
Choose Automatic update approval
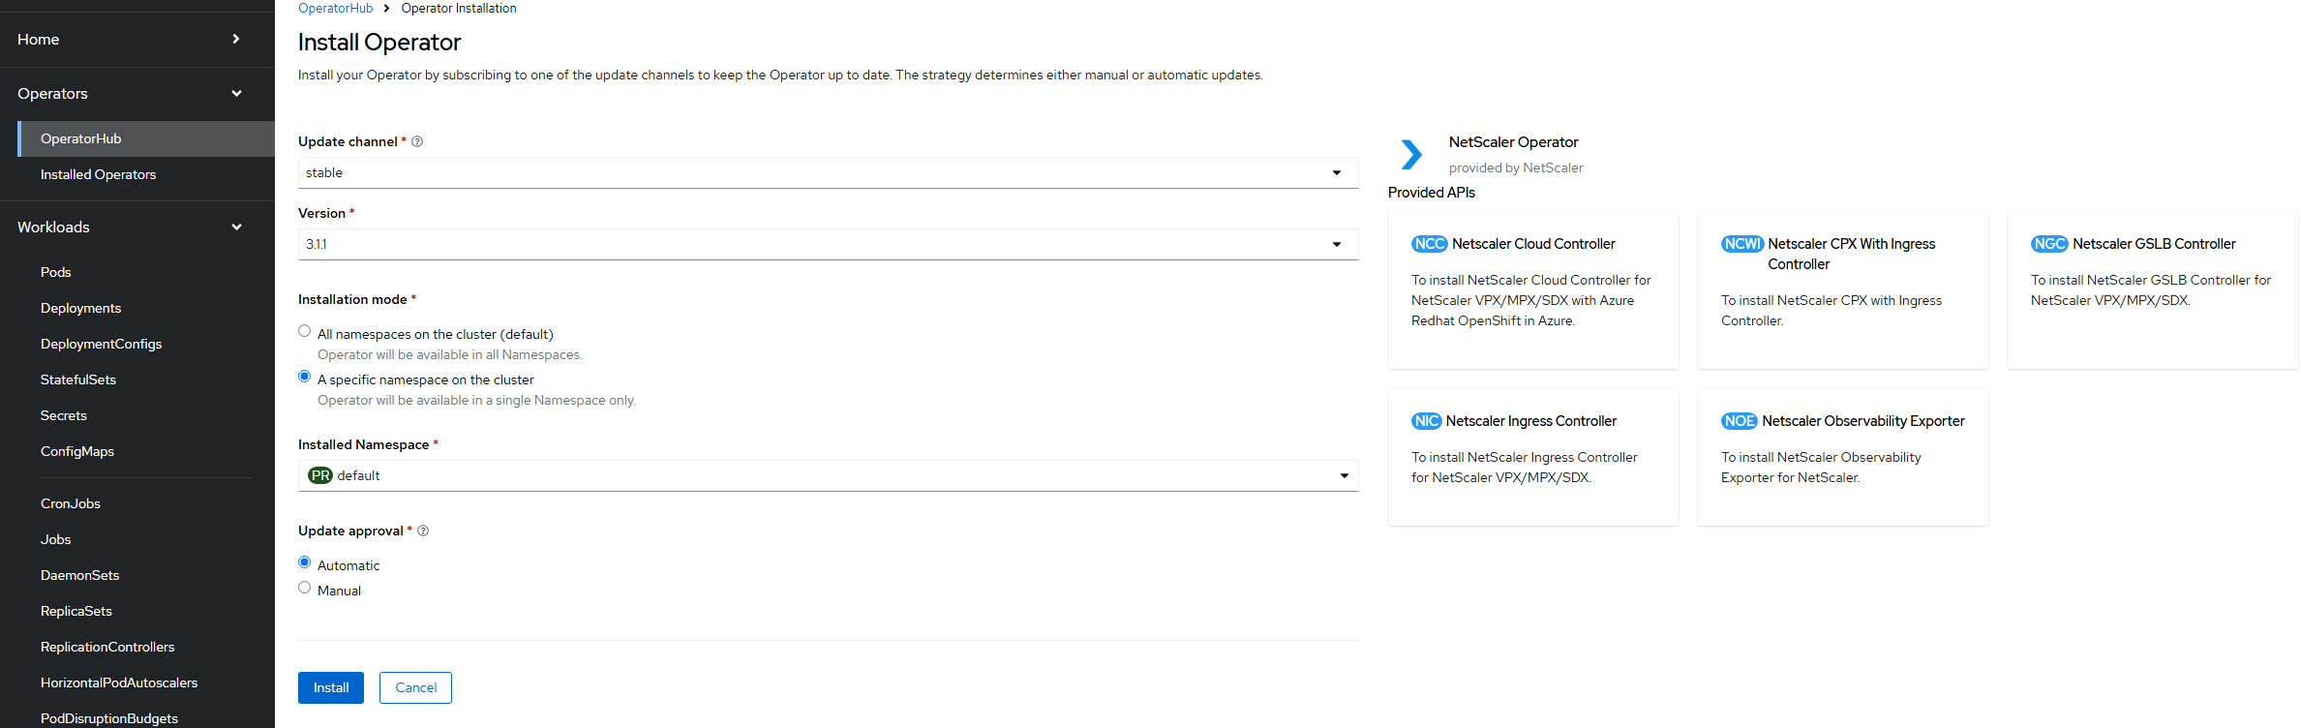(305, 562)
